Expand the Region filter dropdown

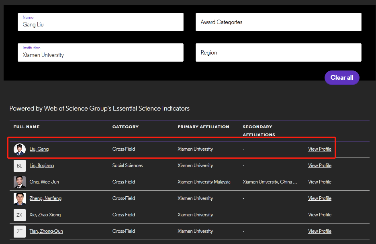[x=278, y=52]
